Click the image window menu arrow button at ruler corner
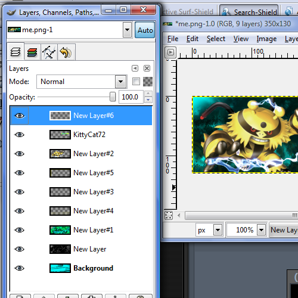 tap(170, 52)
